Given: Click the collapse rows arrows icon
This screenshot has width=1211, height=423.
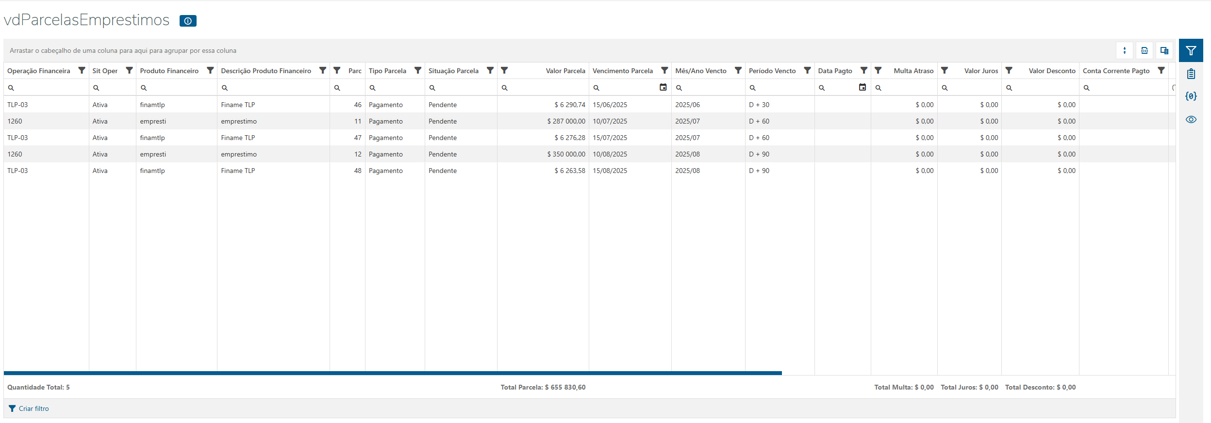Looking at the screenshot, I should (1124, 50).
